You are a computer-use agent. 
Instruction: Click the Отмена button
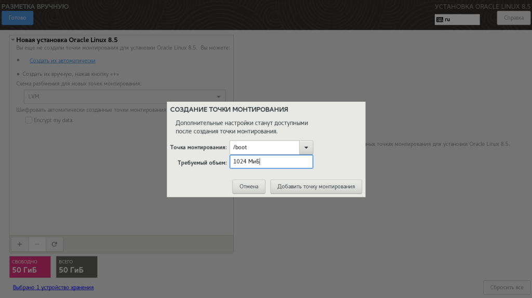click(x=249, y=186)
